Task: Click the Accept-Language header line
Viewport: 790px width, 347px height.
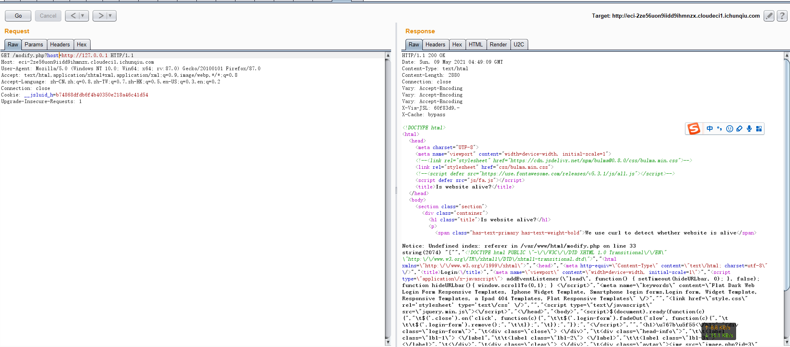Action: [x=110, y=82]
